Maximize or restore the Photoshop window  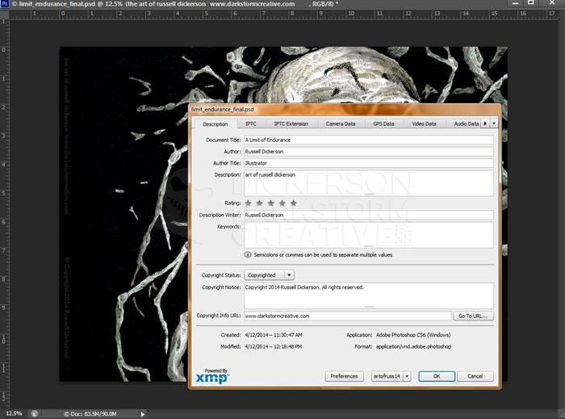(531, 3)
